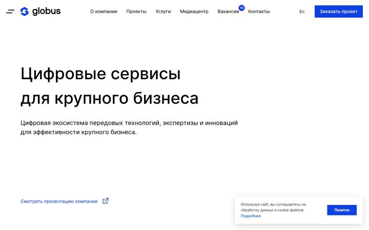Open the hamburger menu icon

(x=10, y=11)
